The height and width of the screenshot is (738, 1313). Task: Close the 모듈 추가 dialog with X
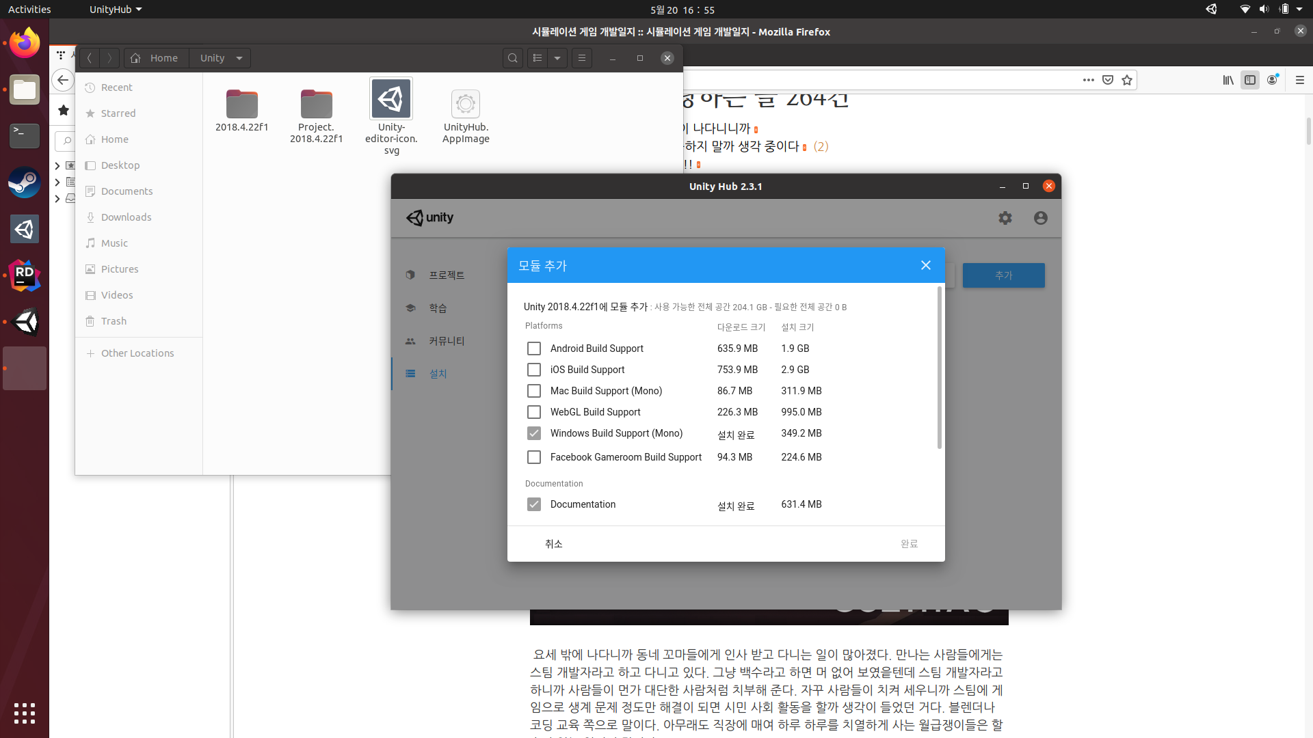(925, 265)
